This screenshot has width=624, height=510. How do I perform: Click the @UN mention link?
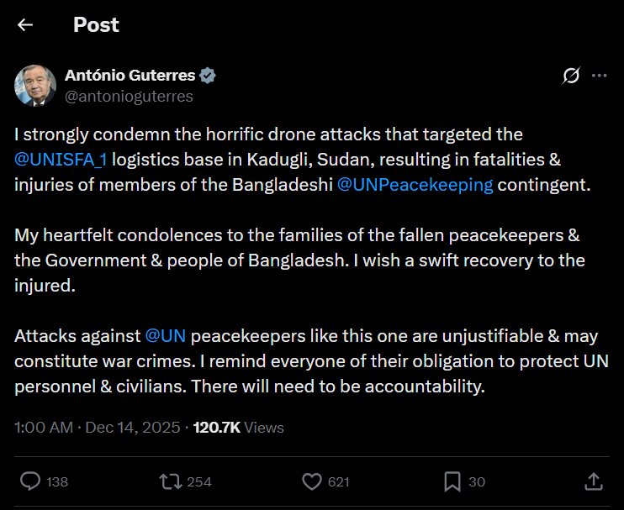[166, 336]
